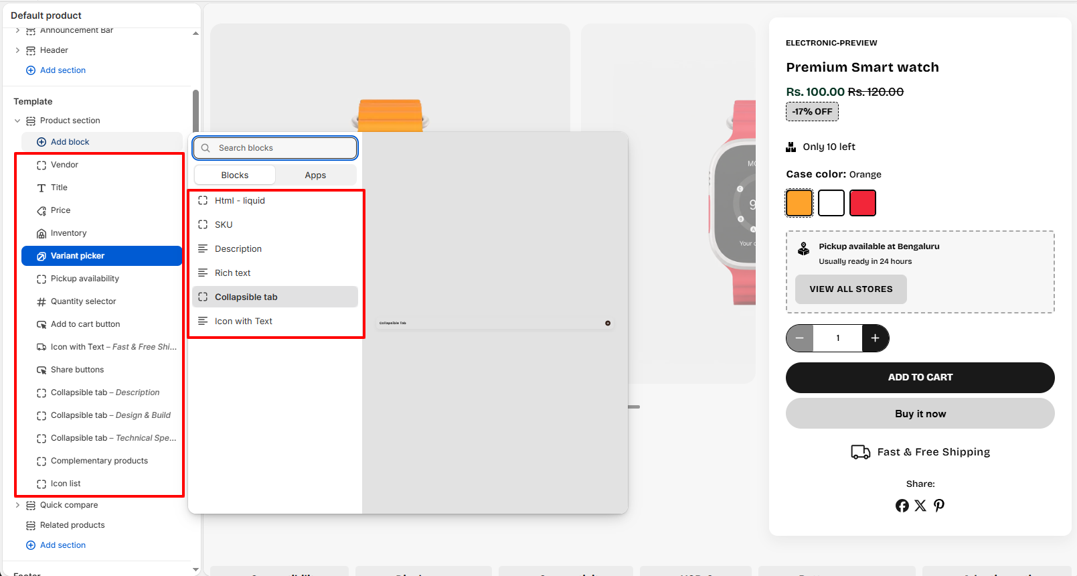Click the Rich text block icon
The height and width of the screenshot is (576, 1077).
click(x=203, y=273)
